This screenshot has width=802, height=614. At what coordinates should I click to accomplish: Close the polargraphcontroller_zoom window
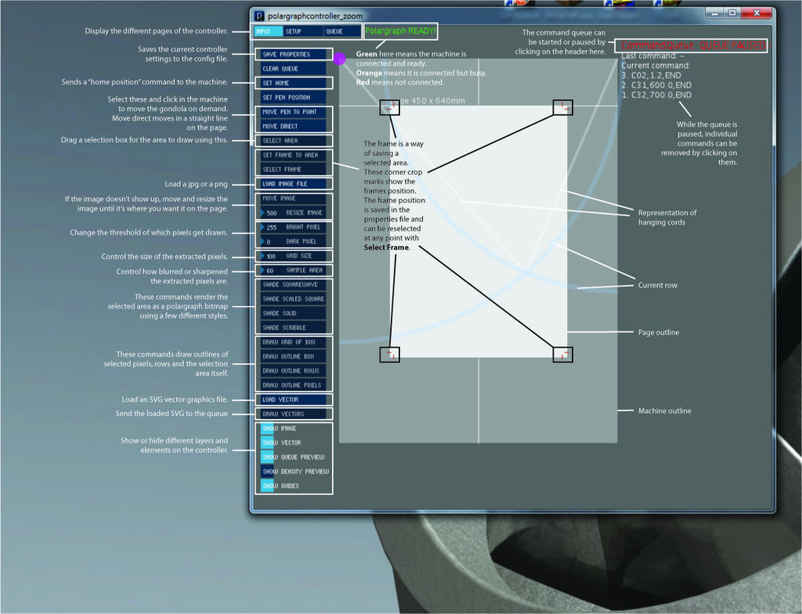757,13
